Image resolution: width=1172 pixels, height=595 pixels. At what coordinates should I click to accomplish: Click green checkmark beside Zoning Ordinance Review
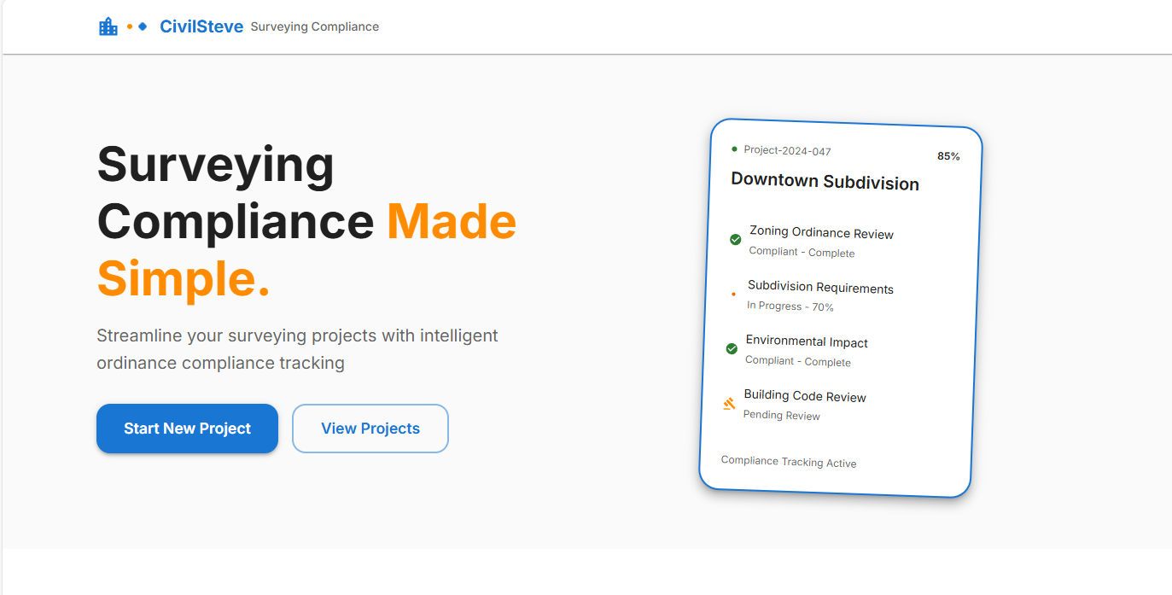(735, 240)
